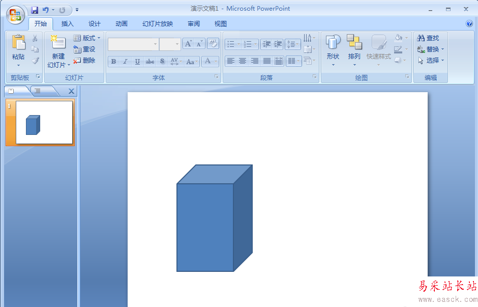
Task: Open the 形状 shapes gallery
Action: click(x=333, y=50)
